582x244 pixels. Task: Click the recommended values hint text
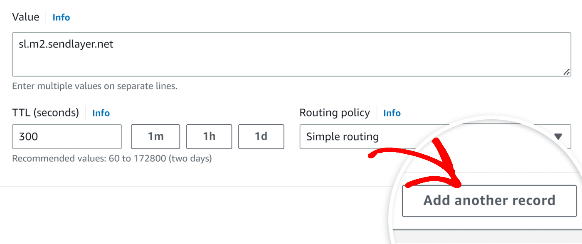point(111,158)
